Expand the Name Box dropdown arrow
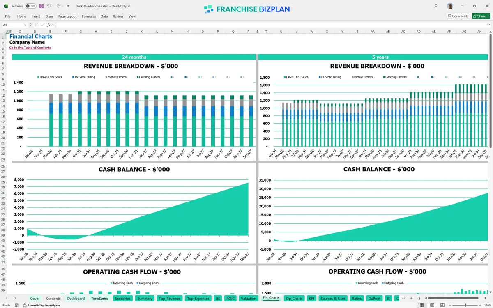 point(25,25)
